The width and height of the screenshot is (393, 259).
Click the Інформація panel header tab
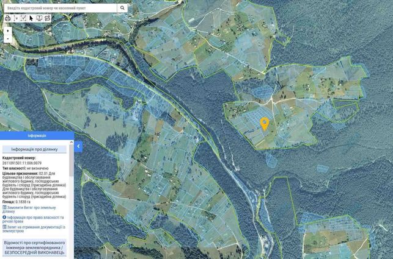pos(37,135)
